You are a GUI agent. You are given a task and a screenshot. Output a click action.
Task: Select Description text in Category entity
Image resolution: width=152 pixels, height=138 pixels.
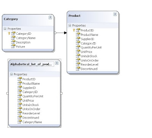pos(23,42)
